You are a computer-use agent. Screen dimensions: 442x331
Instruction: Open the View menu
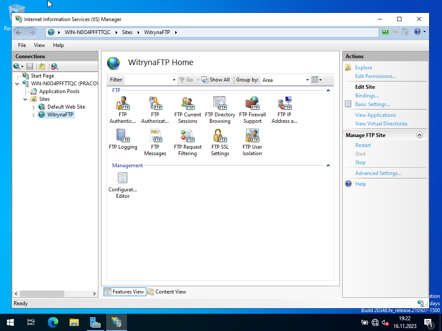tap(39, 45)
